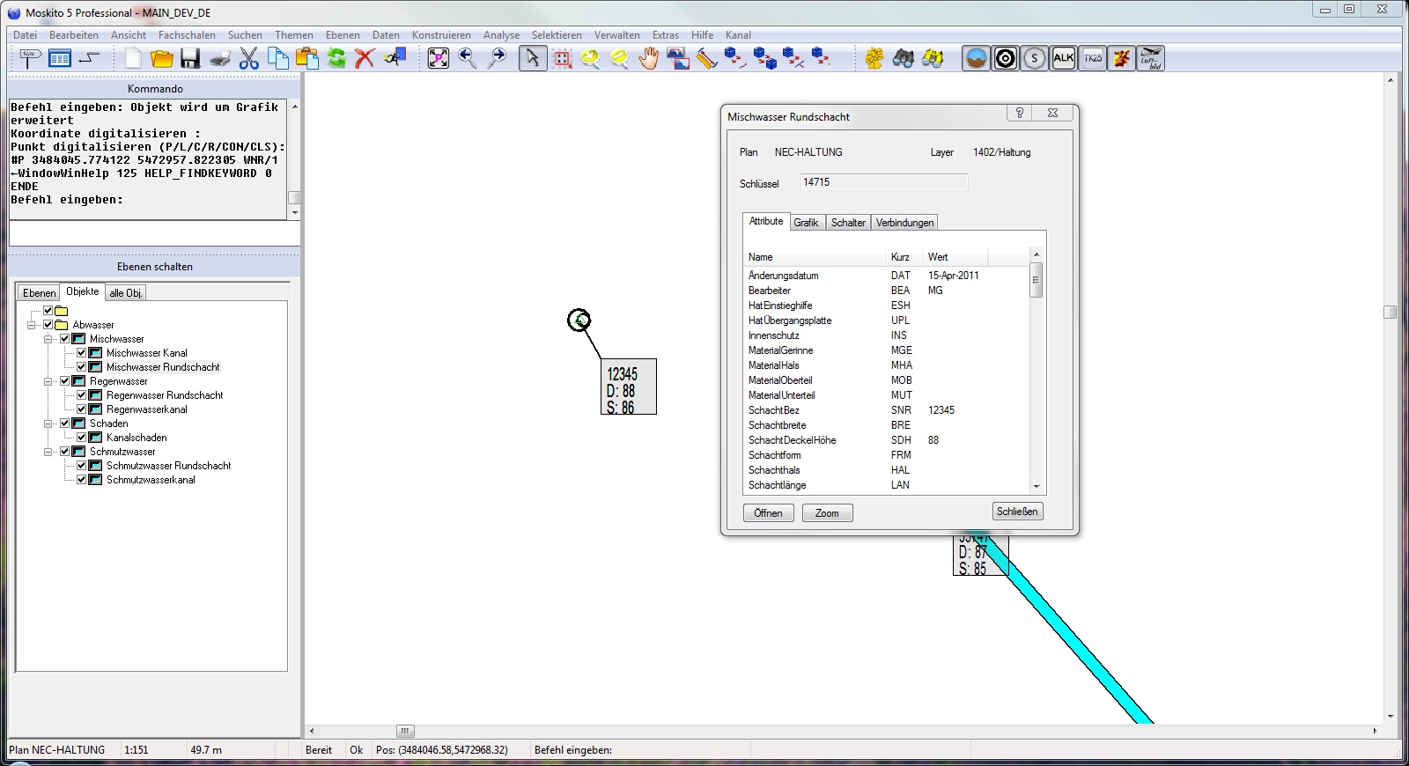Activate the ALK map layer button
Image resolution: width=1409 pixels, height=766 pixels.
point(1063,59)
